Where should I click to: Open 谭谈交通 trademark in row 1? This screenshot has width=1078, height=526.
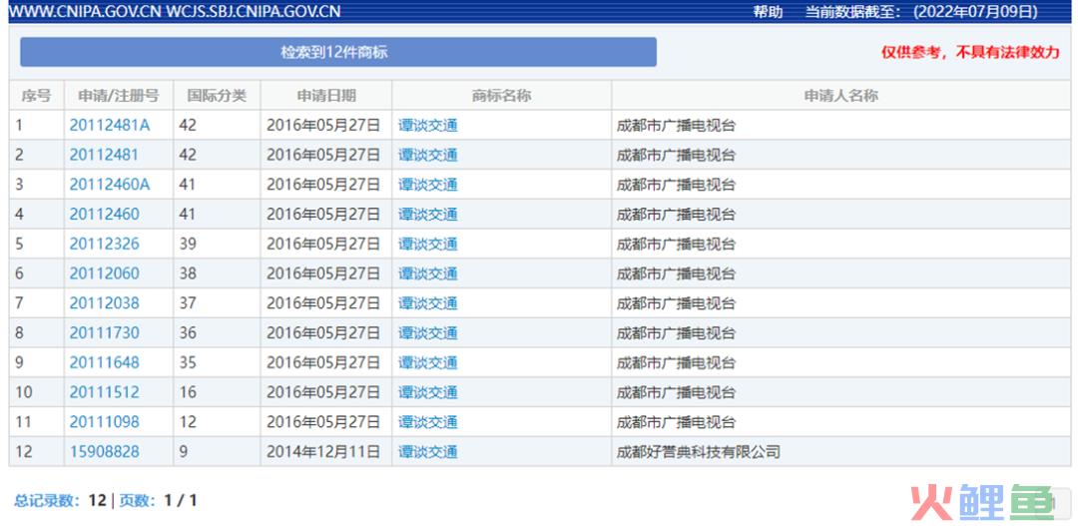[427, 125]
